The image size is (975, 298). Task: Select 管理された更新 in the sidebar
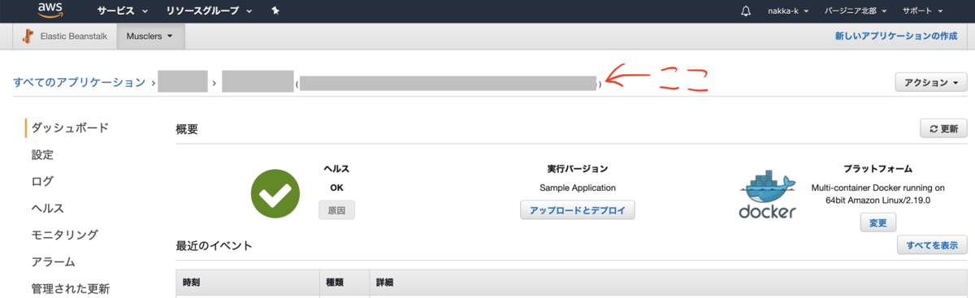[70, 288]
